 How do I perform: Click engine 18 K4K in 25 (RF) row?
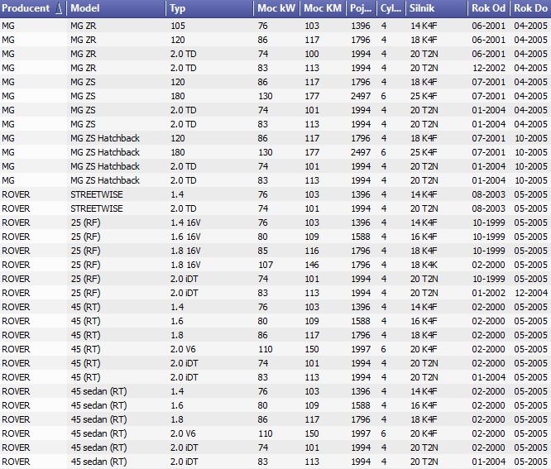(424, 265)
